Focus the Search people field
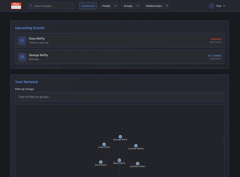The height and width of the screenshot is (177, 240). (x=52, y=6)
